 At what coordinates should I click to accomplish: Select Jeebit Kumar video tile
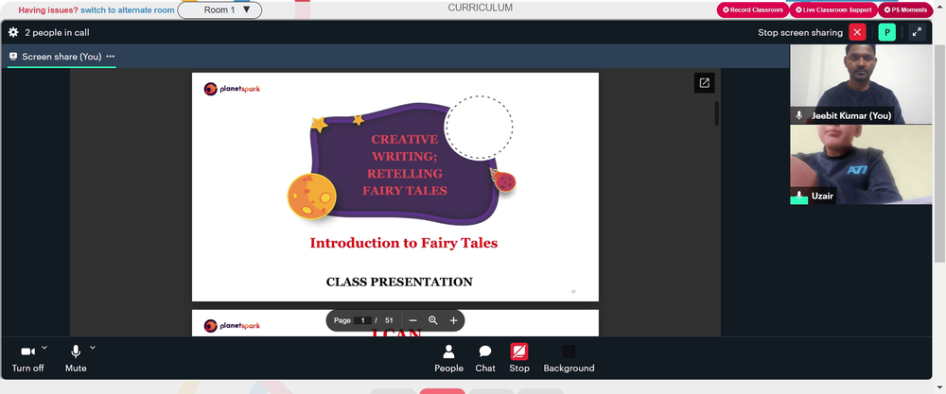click(861, 84)
